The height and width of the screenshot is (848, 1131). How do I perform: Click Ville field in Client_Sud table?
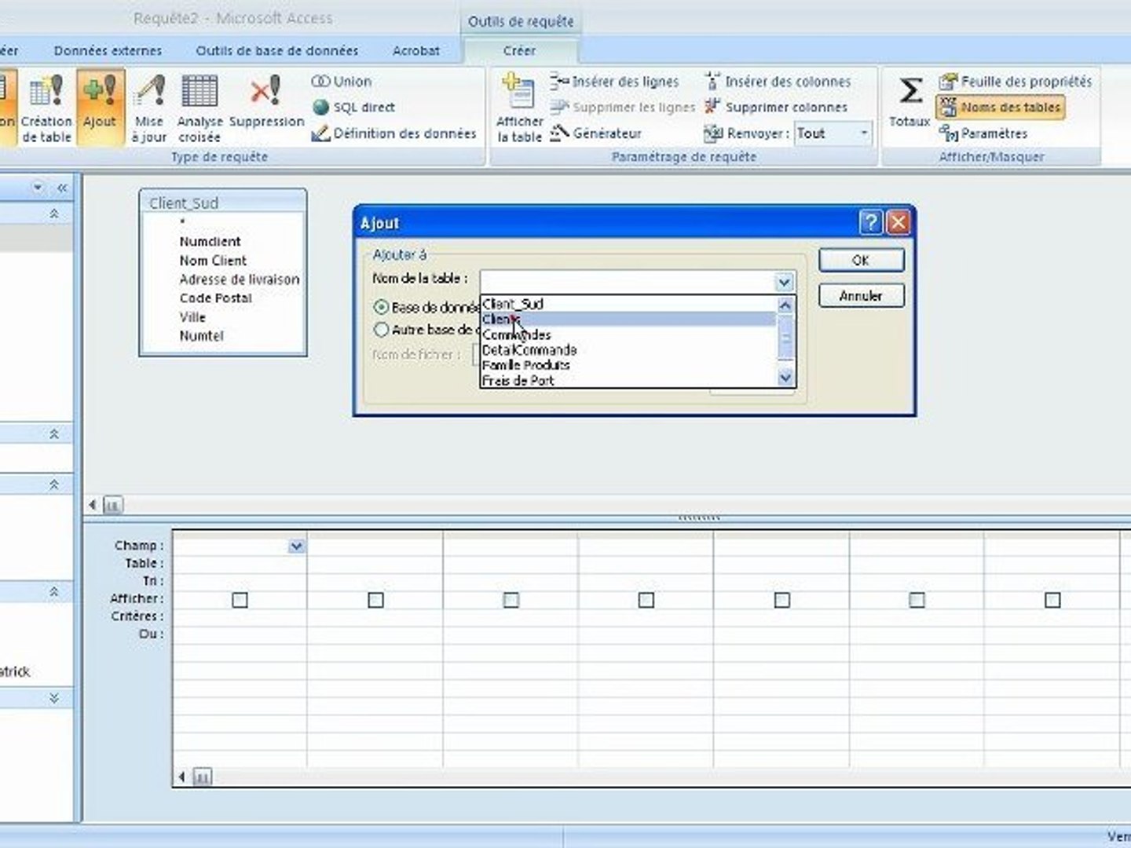[x=192, y=317]
